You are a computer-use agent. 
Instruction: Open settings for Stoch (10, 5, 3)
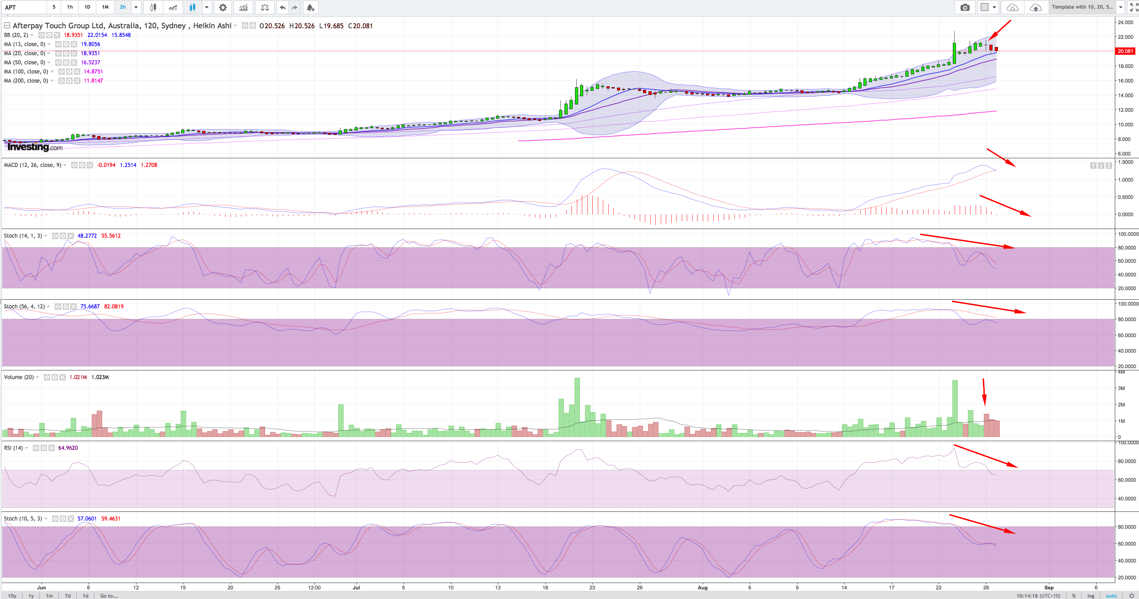tap(63, 519)
